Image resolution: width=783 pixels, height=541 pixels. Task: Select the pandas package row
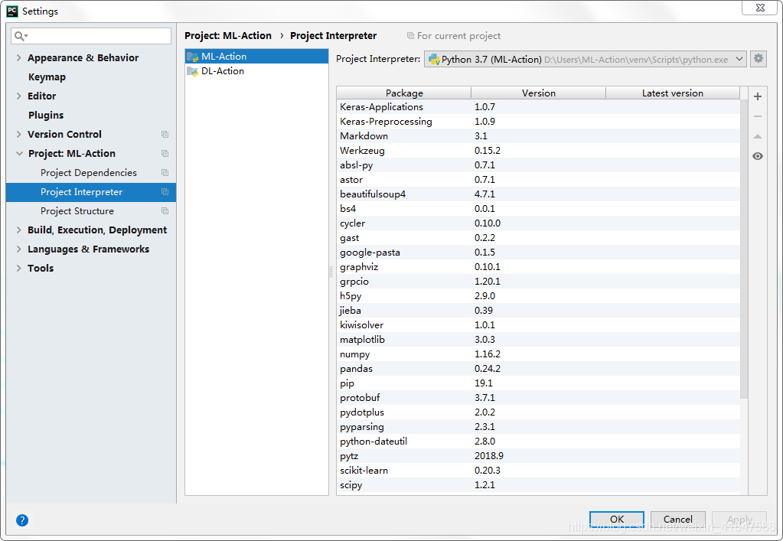tap(538, 368)
